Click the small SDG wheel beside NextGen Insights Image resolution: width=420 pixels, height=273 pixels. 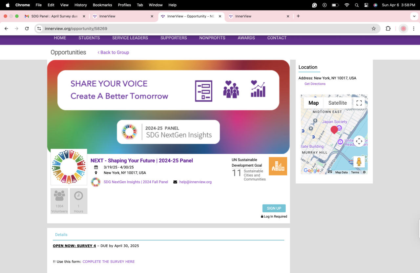tap(95, 182)
